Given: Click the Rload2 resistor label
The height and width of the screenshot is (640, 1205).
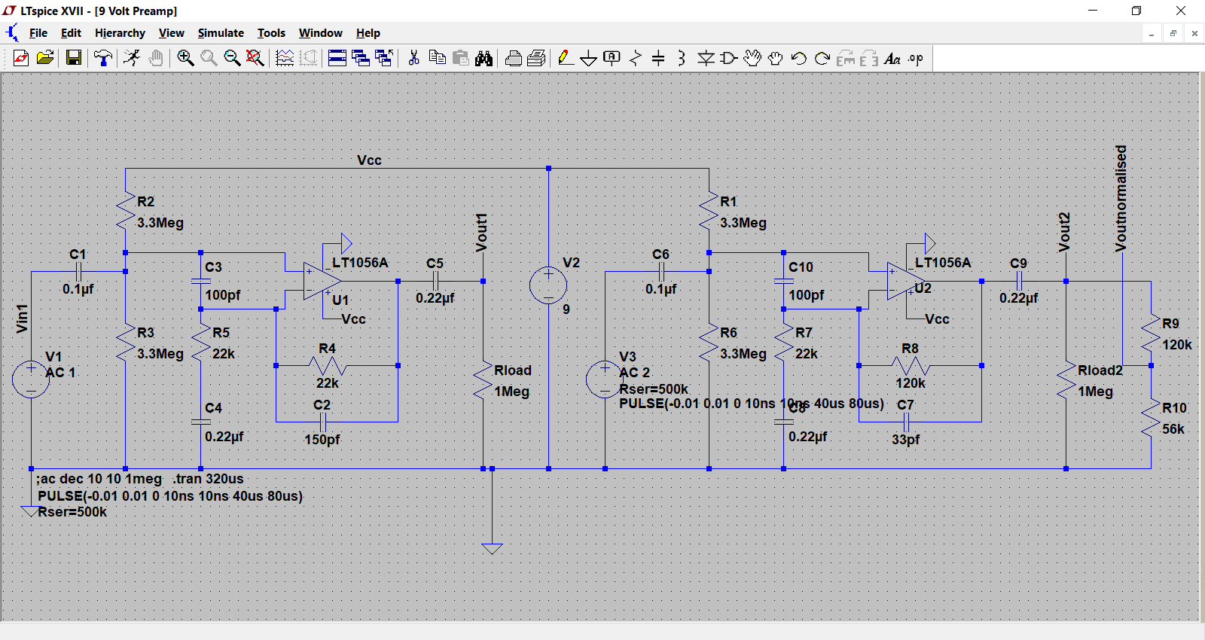Looking at the screenshot, I should pyautogui.click(x=1100, y=370).
